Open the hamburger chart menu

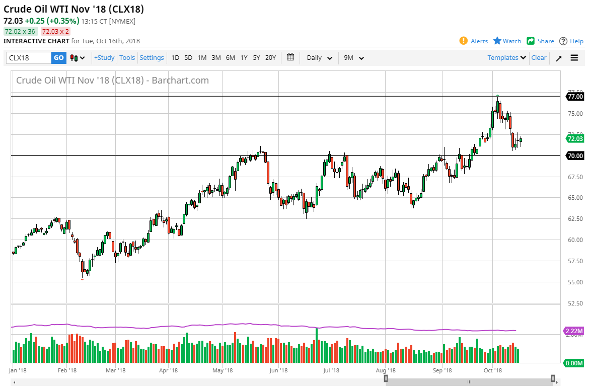574,57
